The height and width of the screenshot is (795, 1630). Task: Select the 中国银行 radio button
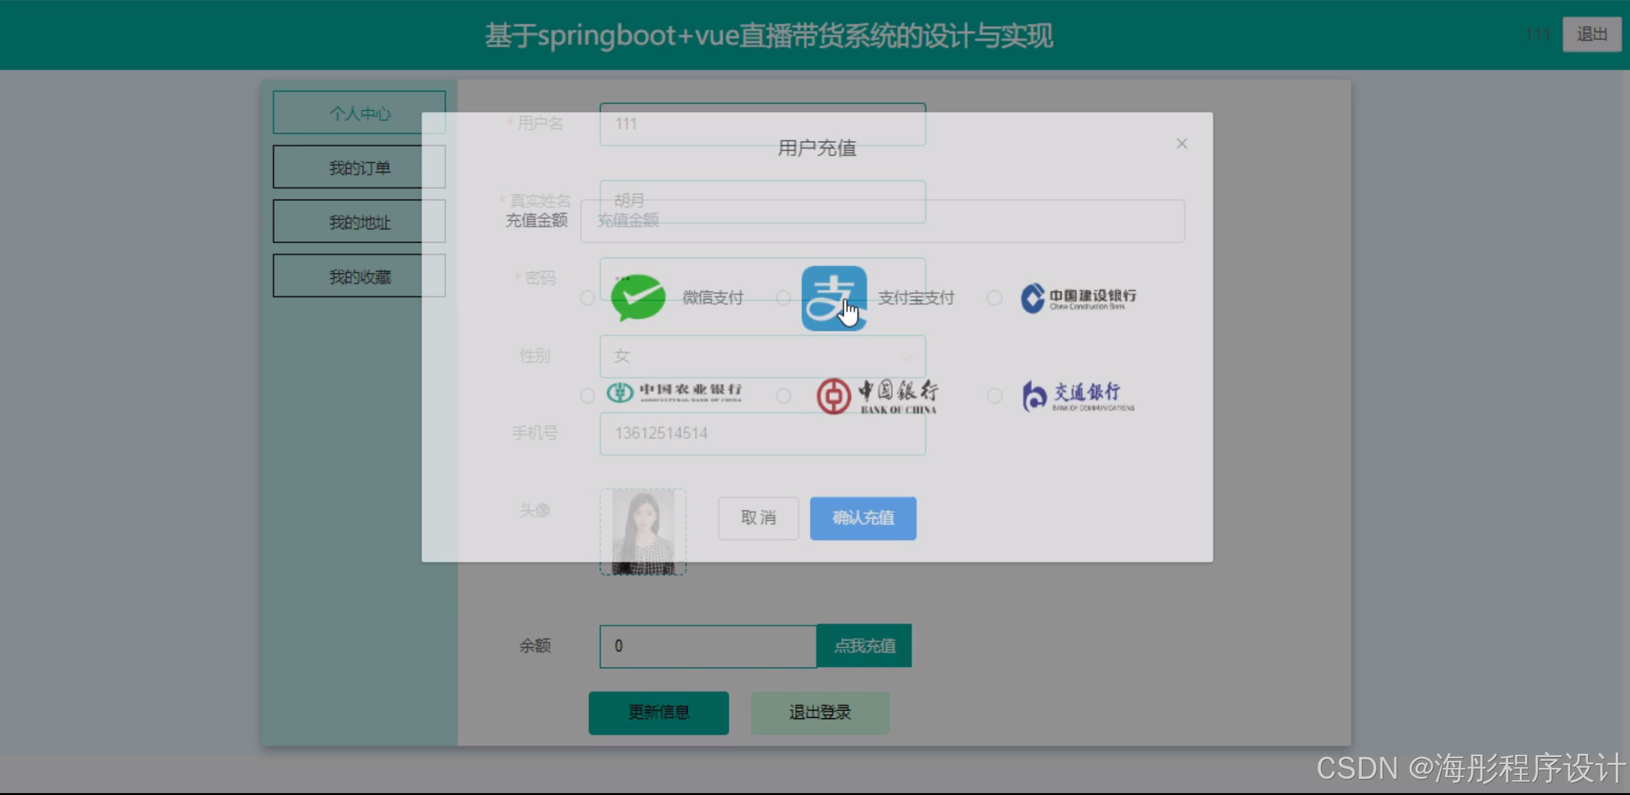[x=783, y=396]
